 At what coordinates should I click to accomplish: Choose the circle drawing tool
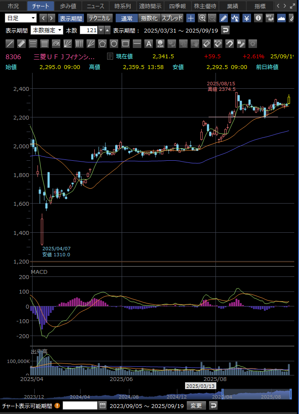coord(114,44)
